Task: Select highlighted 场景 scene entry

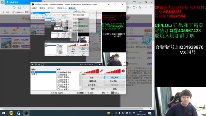Action: pyautogui.click(x=43, y=72)
